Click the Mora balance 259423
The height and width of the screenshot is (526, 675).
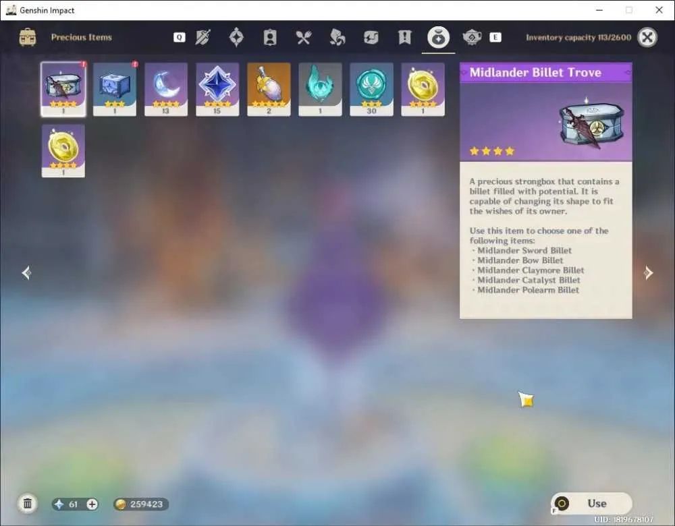[141, 504]
